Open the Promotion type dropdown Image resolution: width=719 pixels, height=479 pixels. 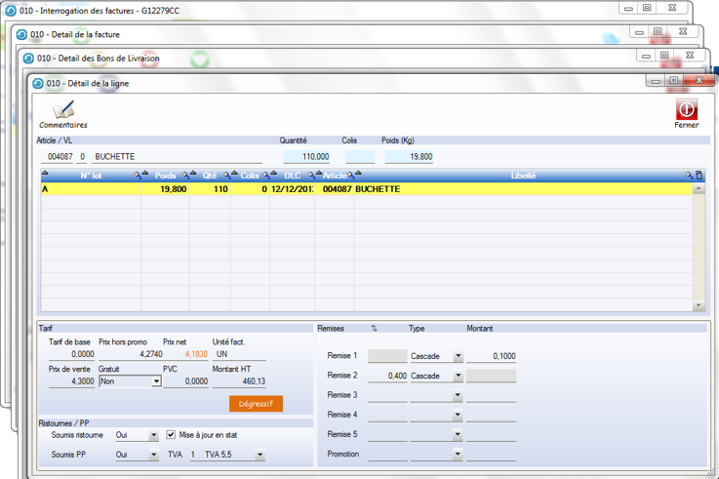[458, 455]
